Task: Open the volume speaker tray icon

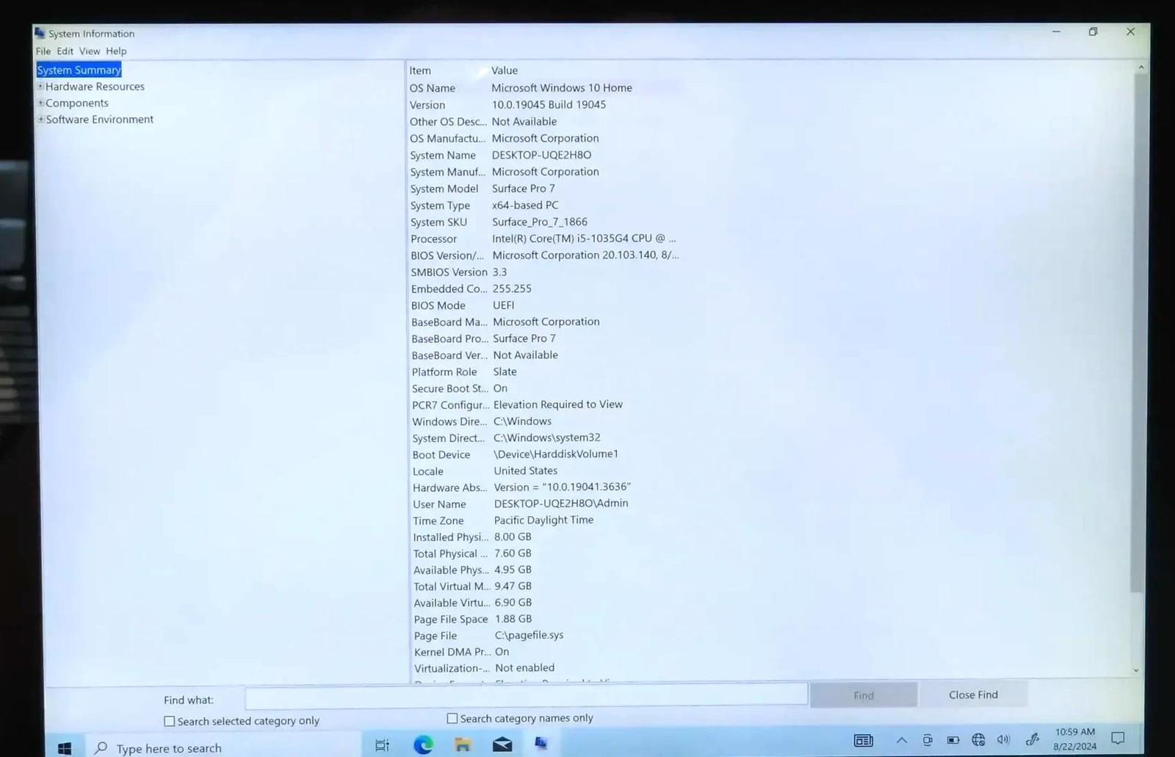Action: coord(1003,740)
